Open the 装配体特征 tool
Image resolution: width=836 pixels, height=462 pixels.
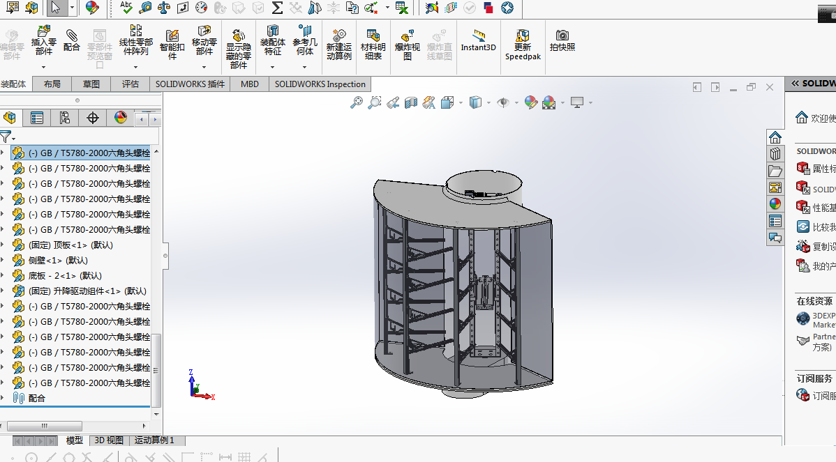[272, 40]
